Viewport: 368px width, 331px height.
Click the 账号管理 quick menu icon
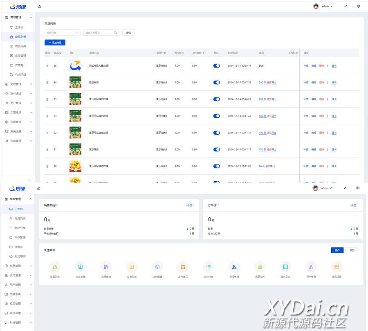(x=234, y=267)
